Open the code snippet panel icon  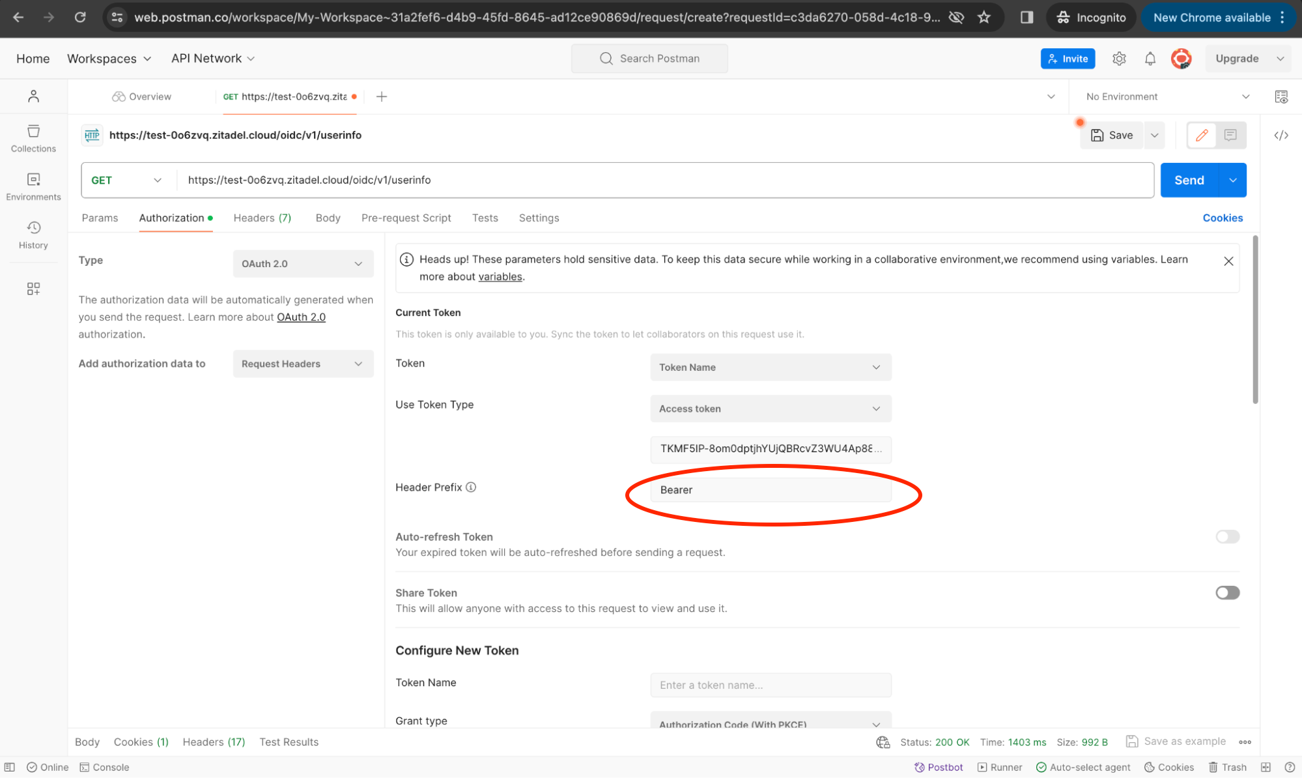click(1281, 136)
